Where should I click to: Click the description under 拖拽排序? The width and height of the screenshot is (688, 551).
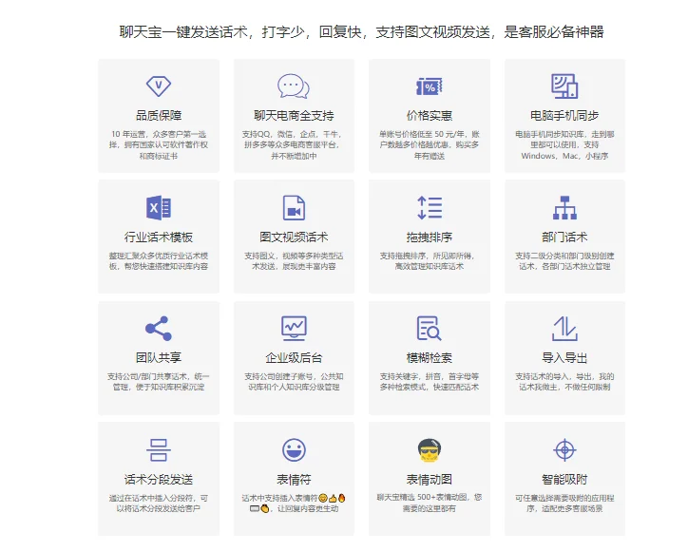pyautogui.click(x=430, y=261)
